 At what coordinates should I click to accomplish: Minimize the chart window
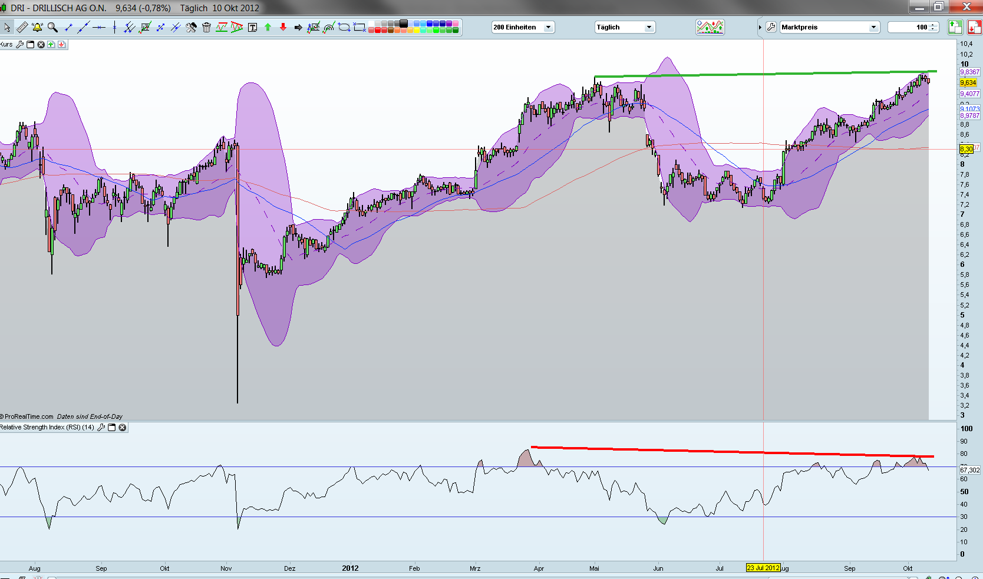(x=919, y=6)
